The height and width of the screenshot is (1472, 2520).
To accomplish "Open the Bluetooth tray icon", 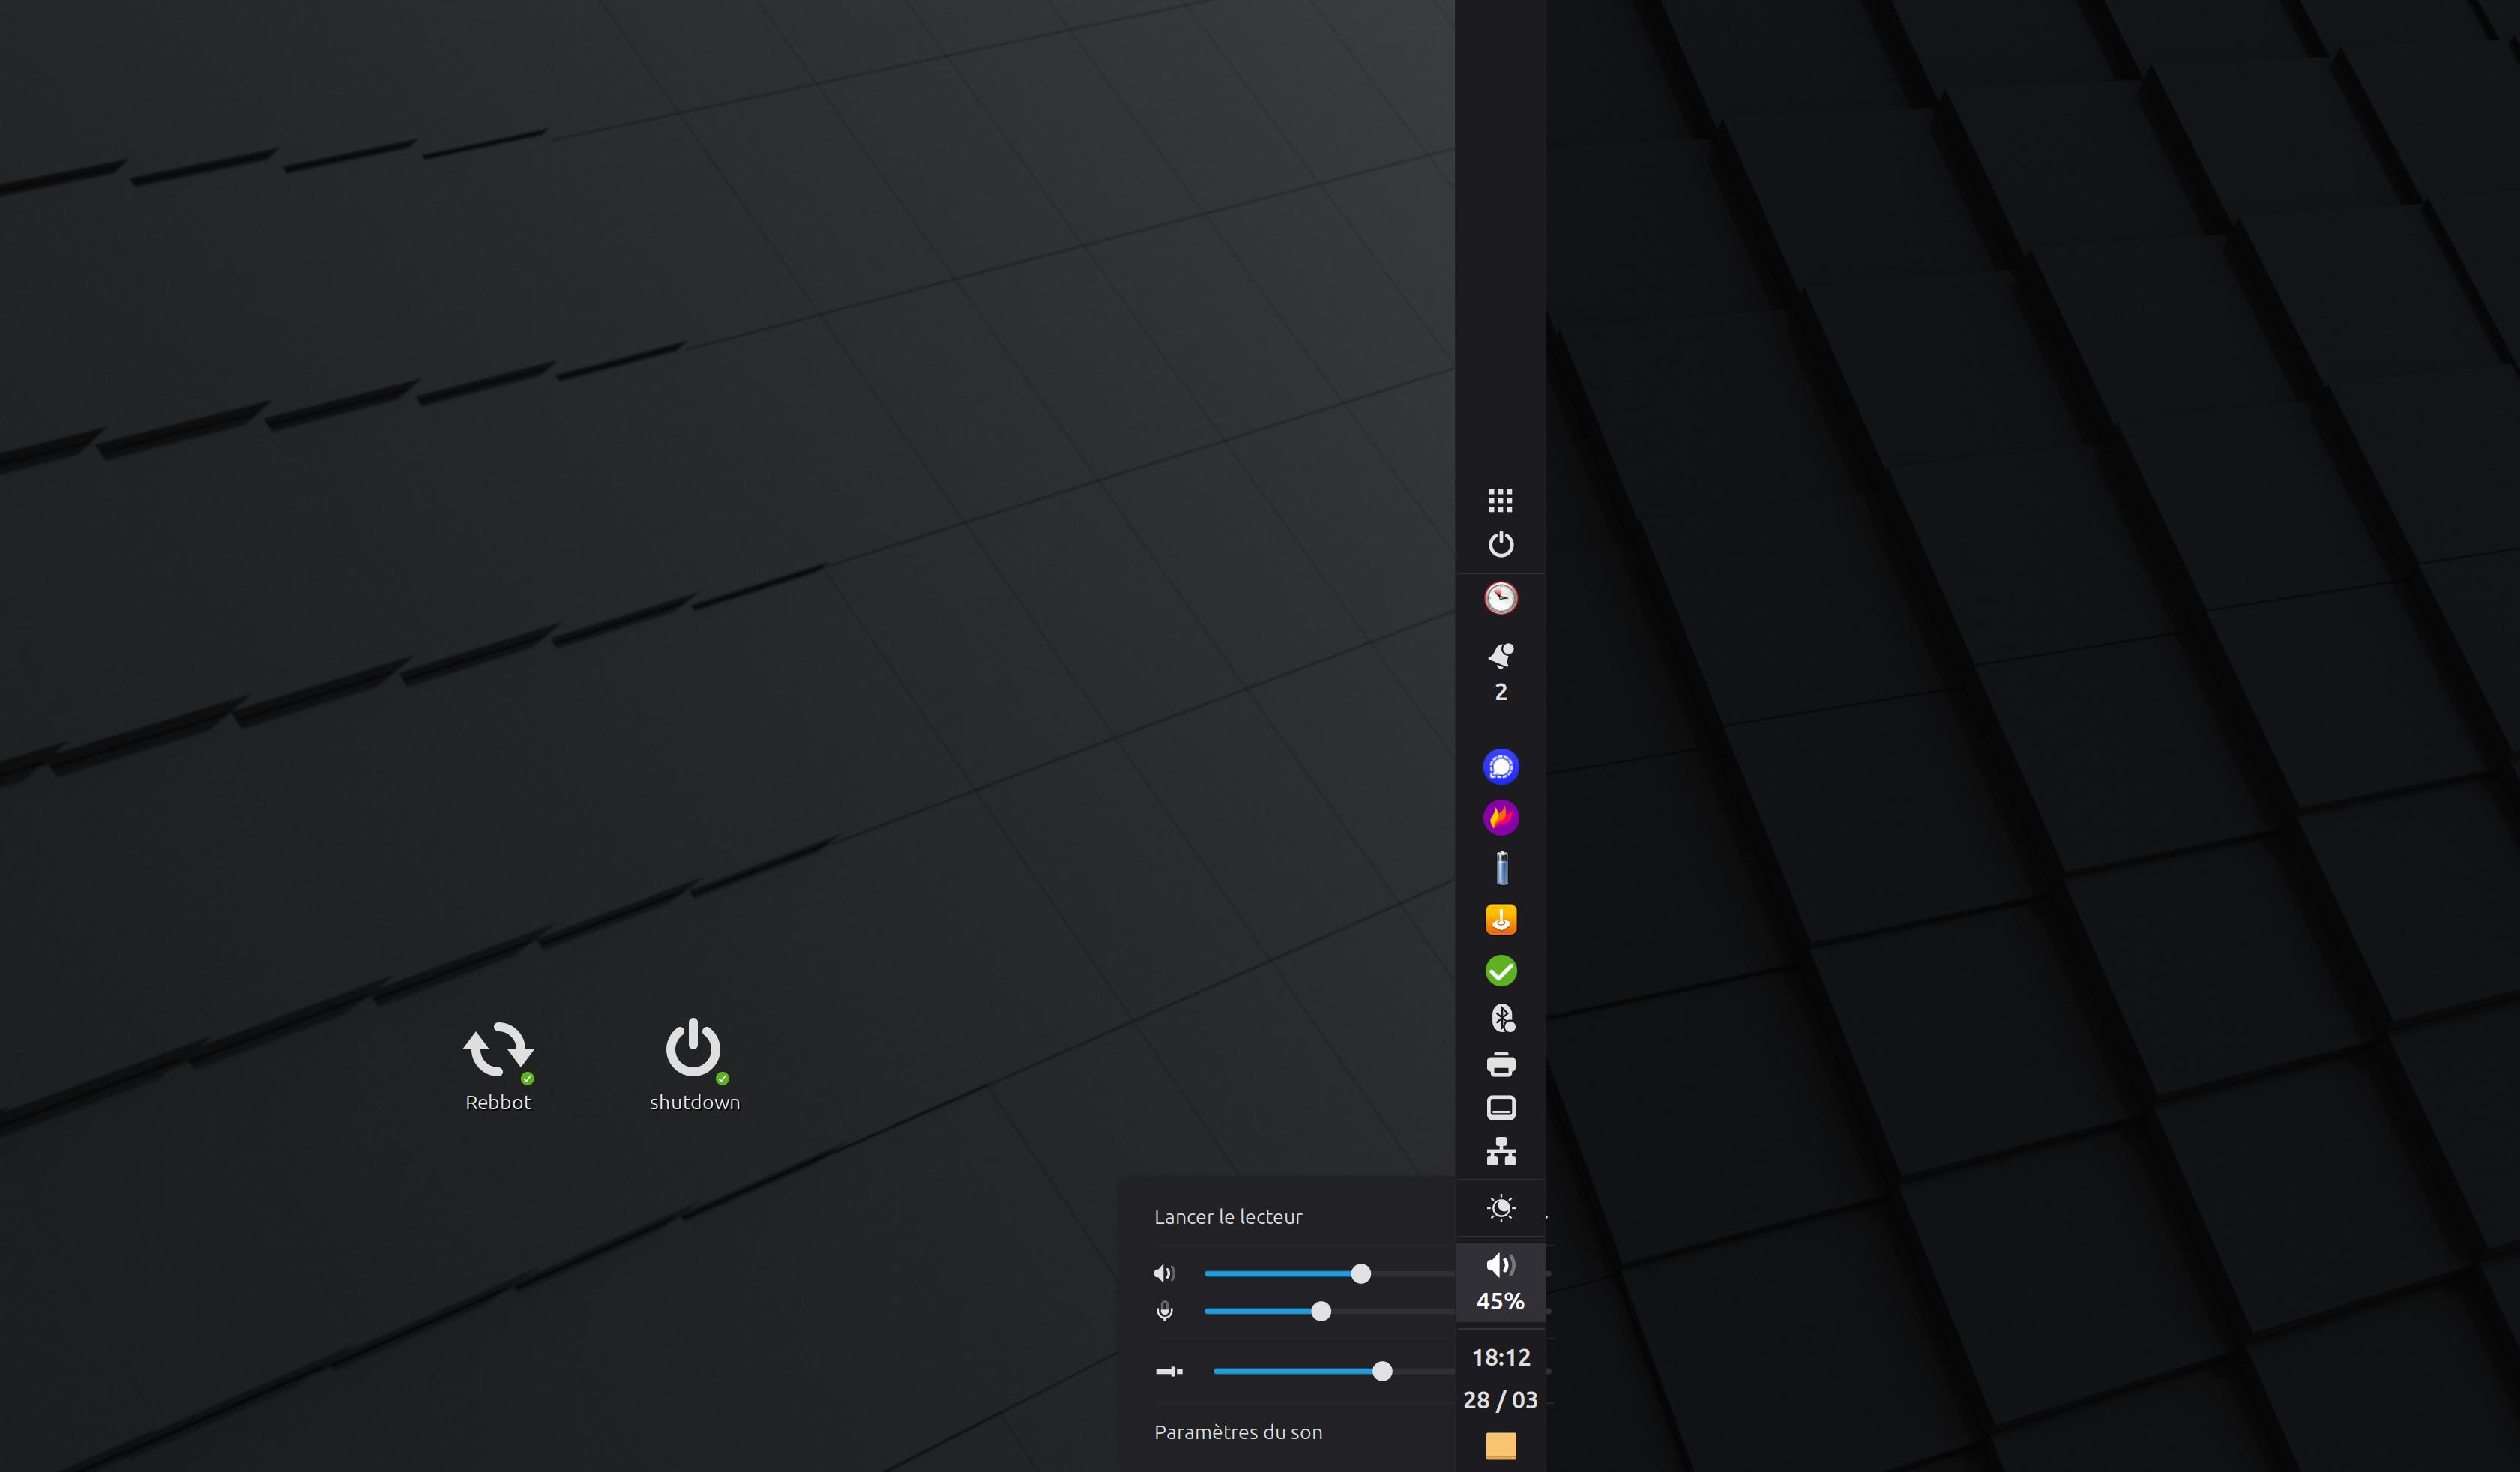I will pos(1502,1018).
